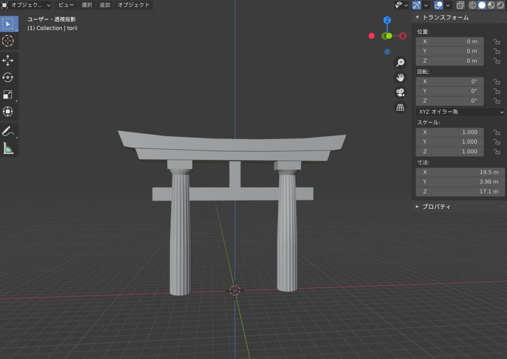Choose the Move tool in toolbar
This screenshot has height=359, width=507.
8,60
